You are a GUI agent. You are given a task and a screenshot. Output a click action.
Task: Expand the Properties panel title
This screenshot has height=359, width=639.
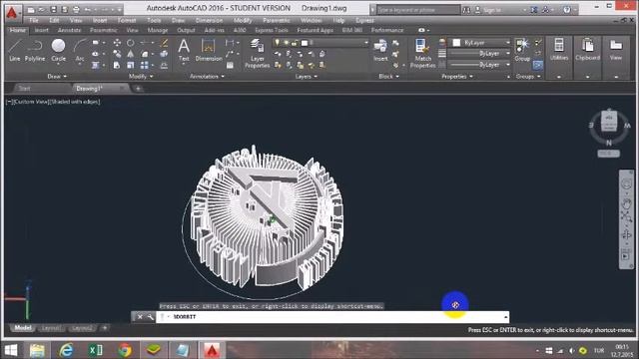457,76
